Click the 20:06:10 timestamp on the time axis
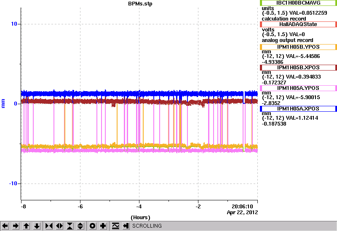Screen dimensions: 337x231 click(x=242, y=207)
